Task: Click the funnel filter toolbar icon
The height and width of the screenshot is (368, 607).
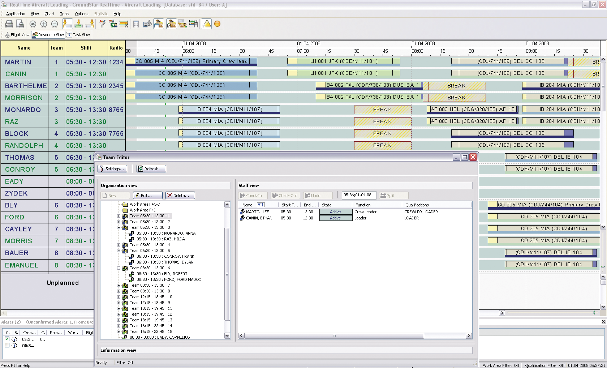Action: pos(103,24)
